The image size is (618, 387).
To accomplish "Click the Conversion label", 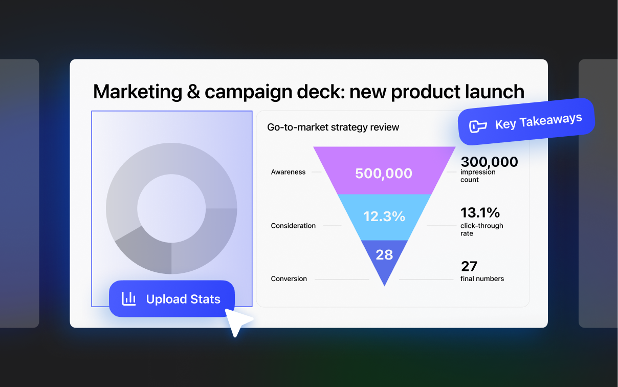I will pos(289,279).
